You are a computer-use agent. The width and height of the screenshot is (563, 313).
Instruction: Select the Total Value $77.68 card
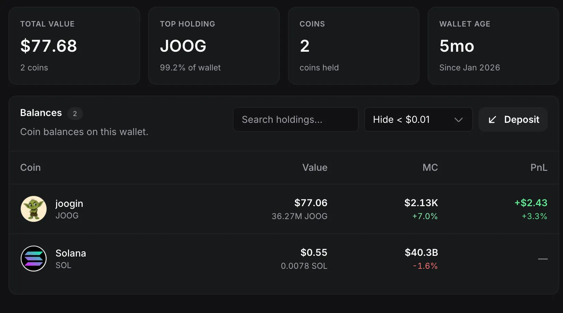(x=74, y=46)
